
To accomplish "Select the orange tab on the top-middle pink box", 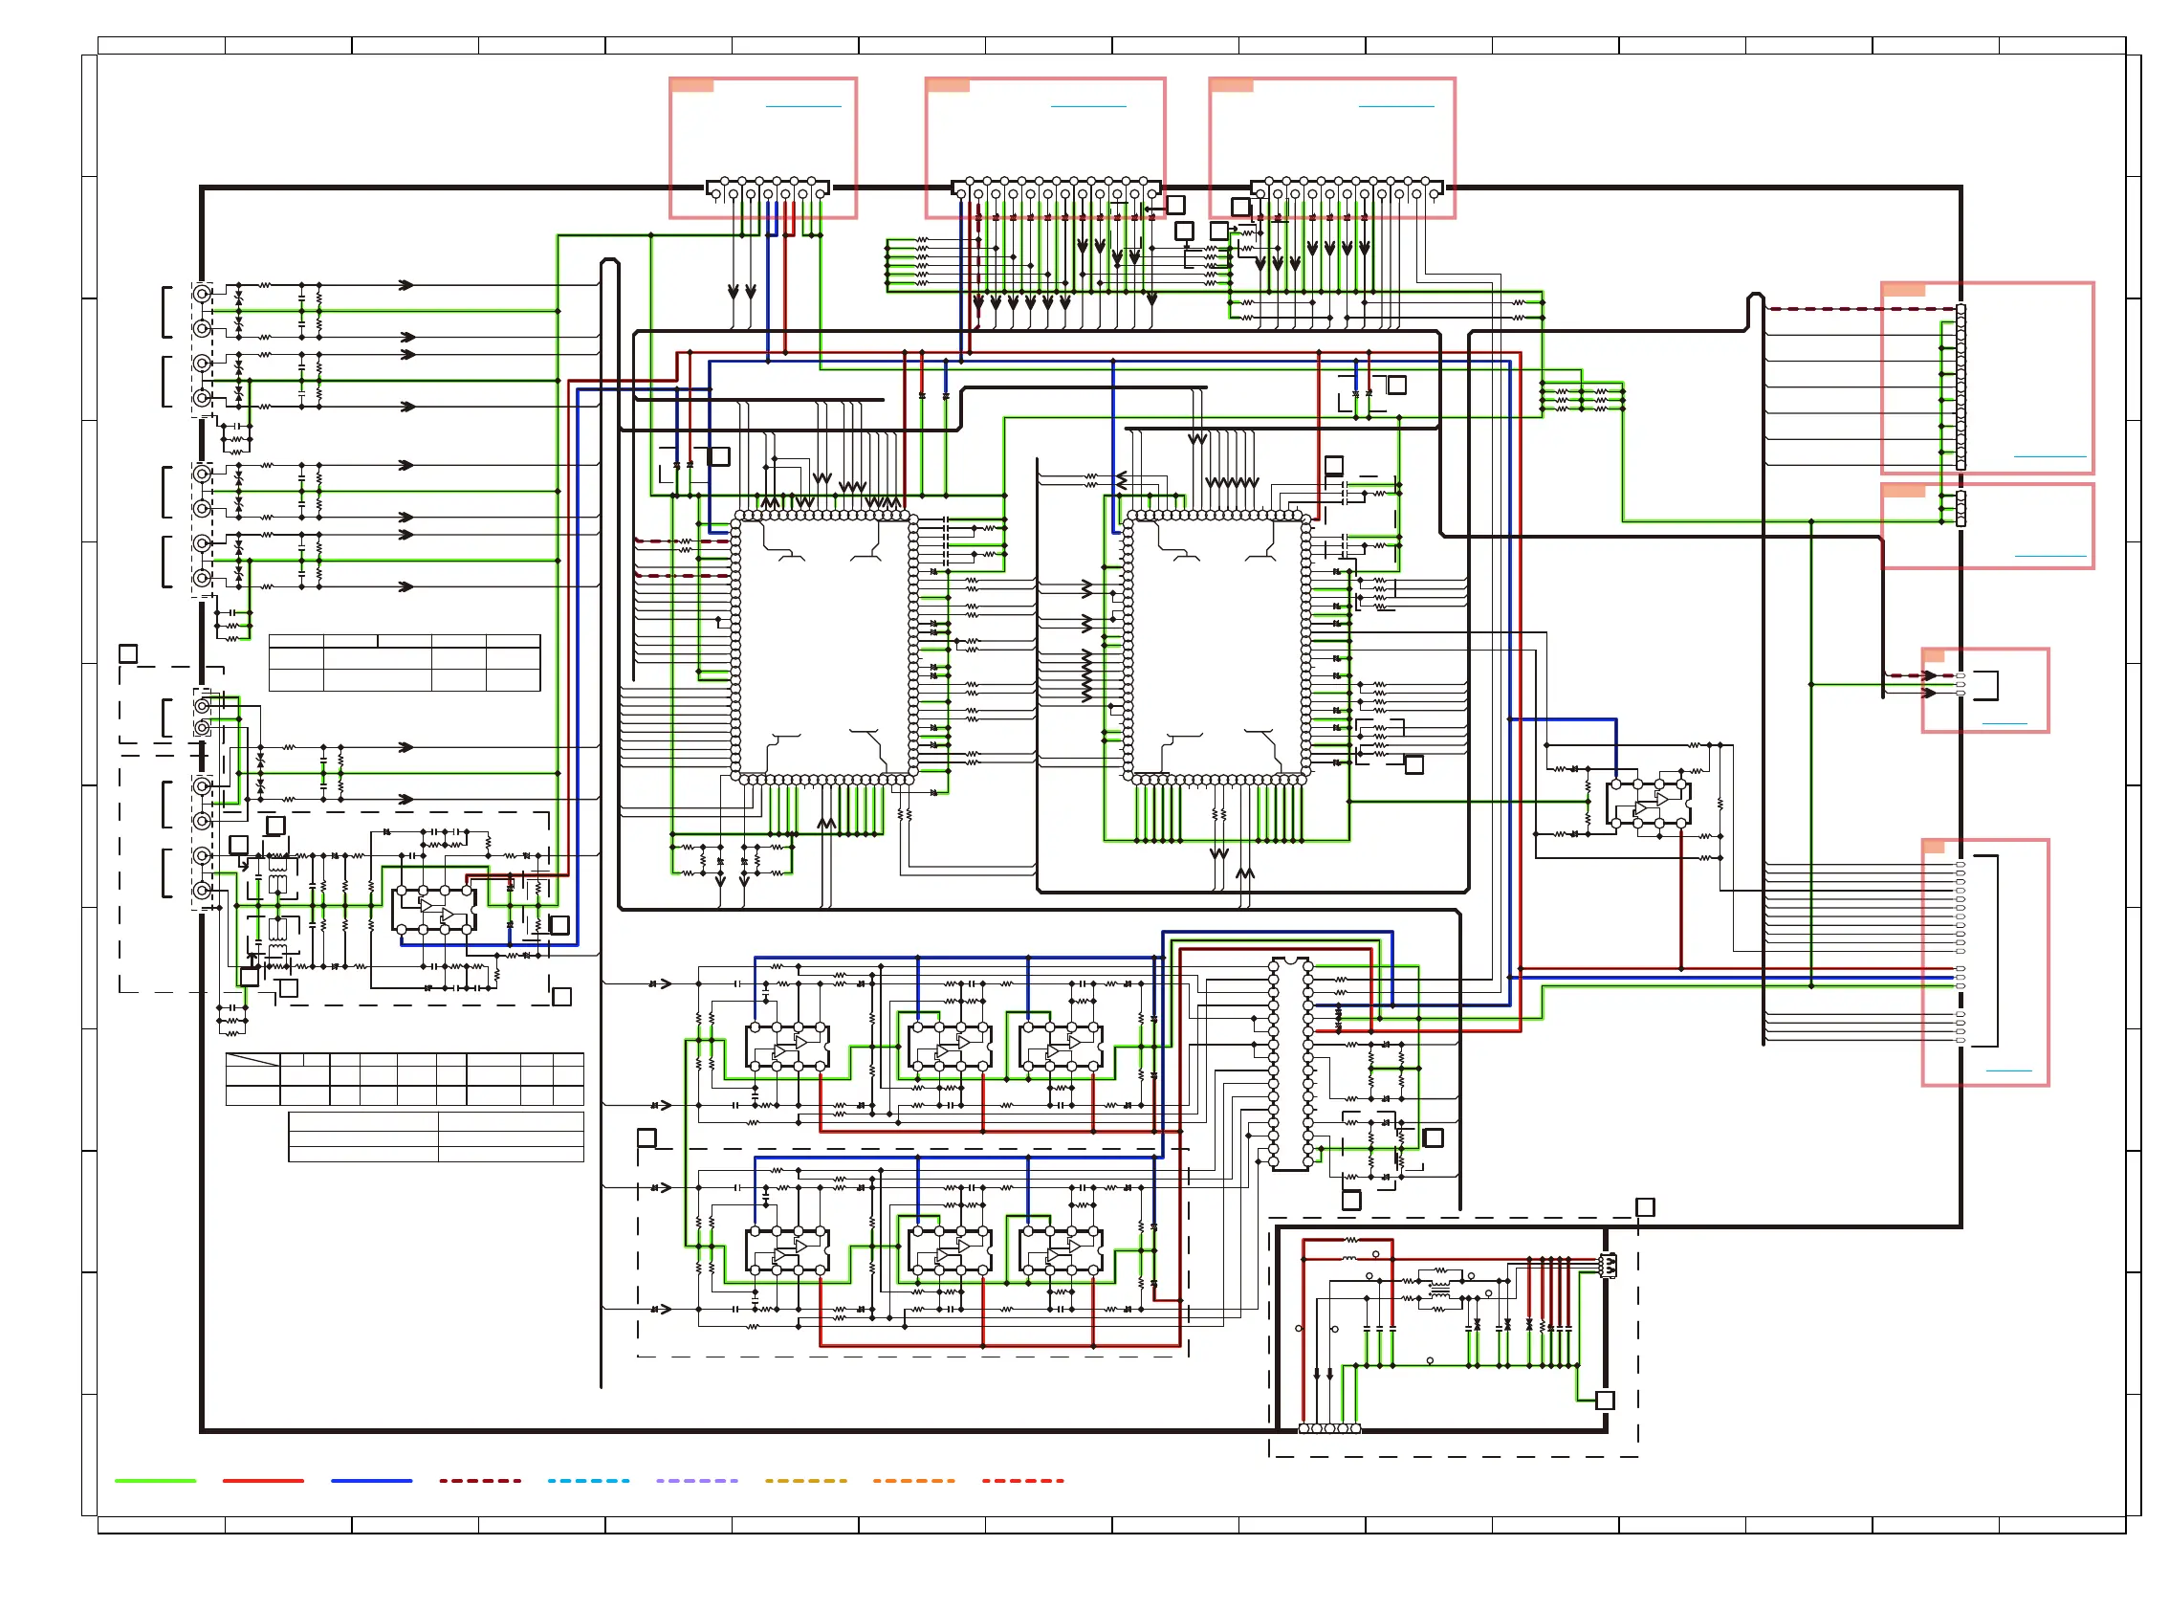I will pos(949,86).
